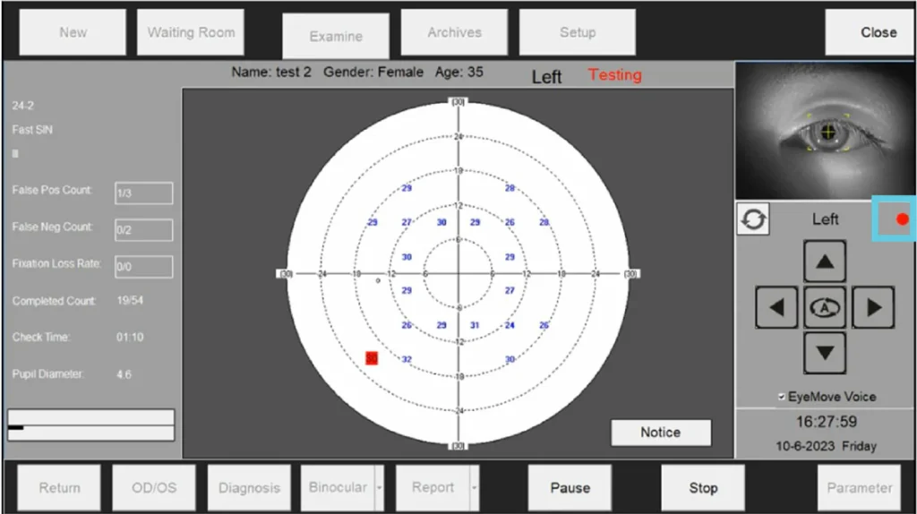The image size is (917, 514).
Task: Stop the current test
Action: pyautogui.click(x=703, y=488)
